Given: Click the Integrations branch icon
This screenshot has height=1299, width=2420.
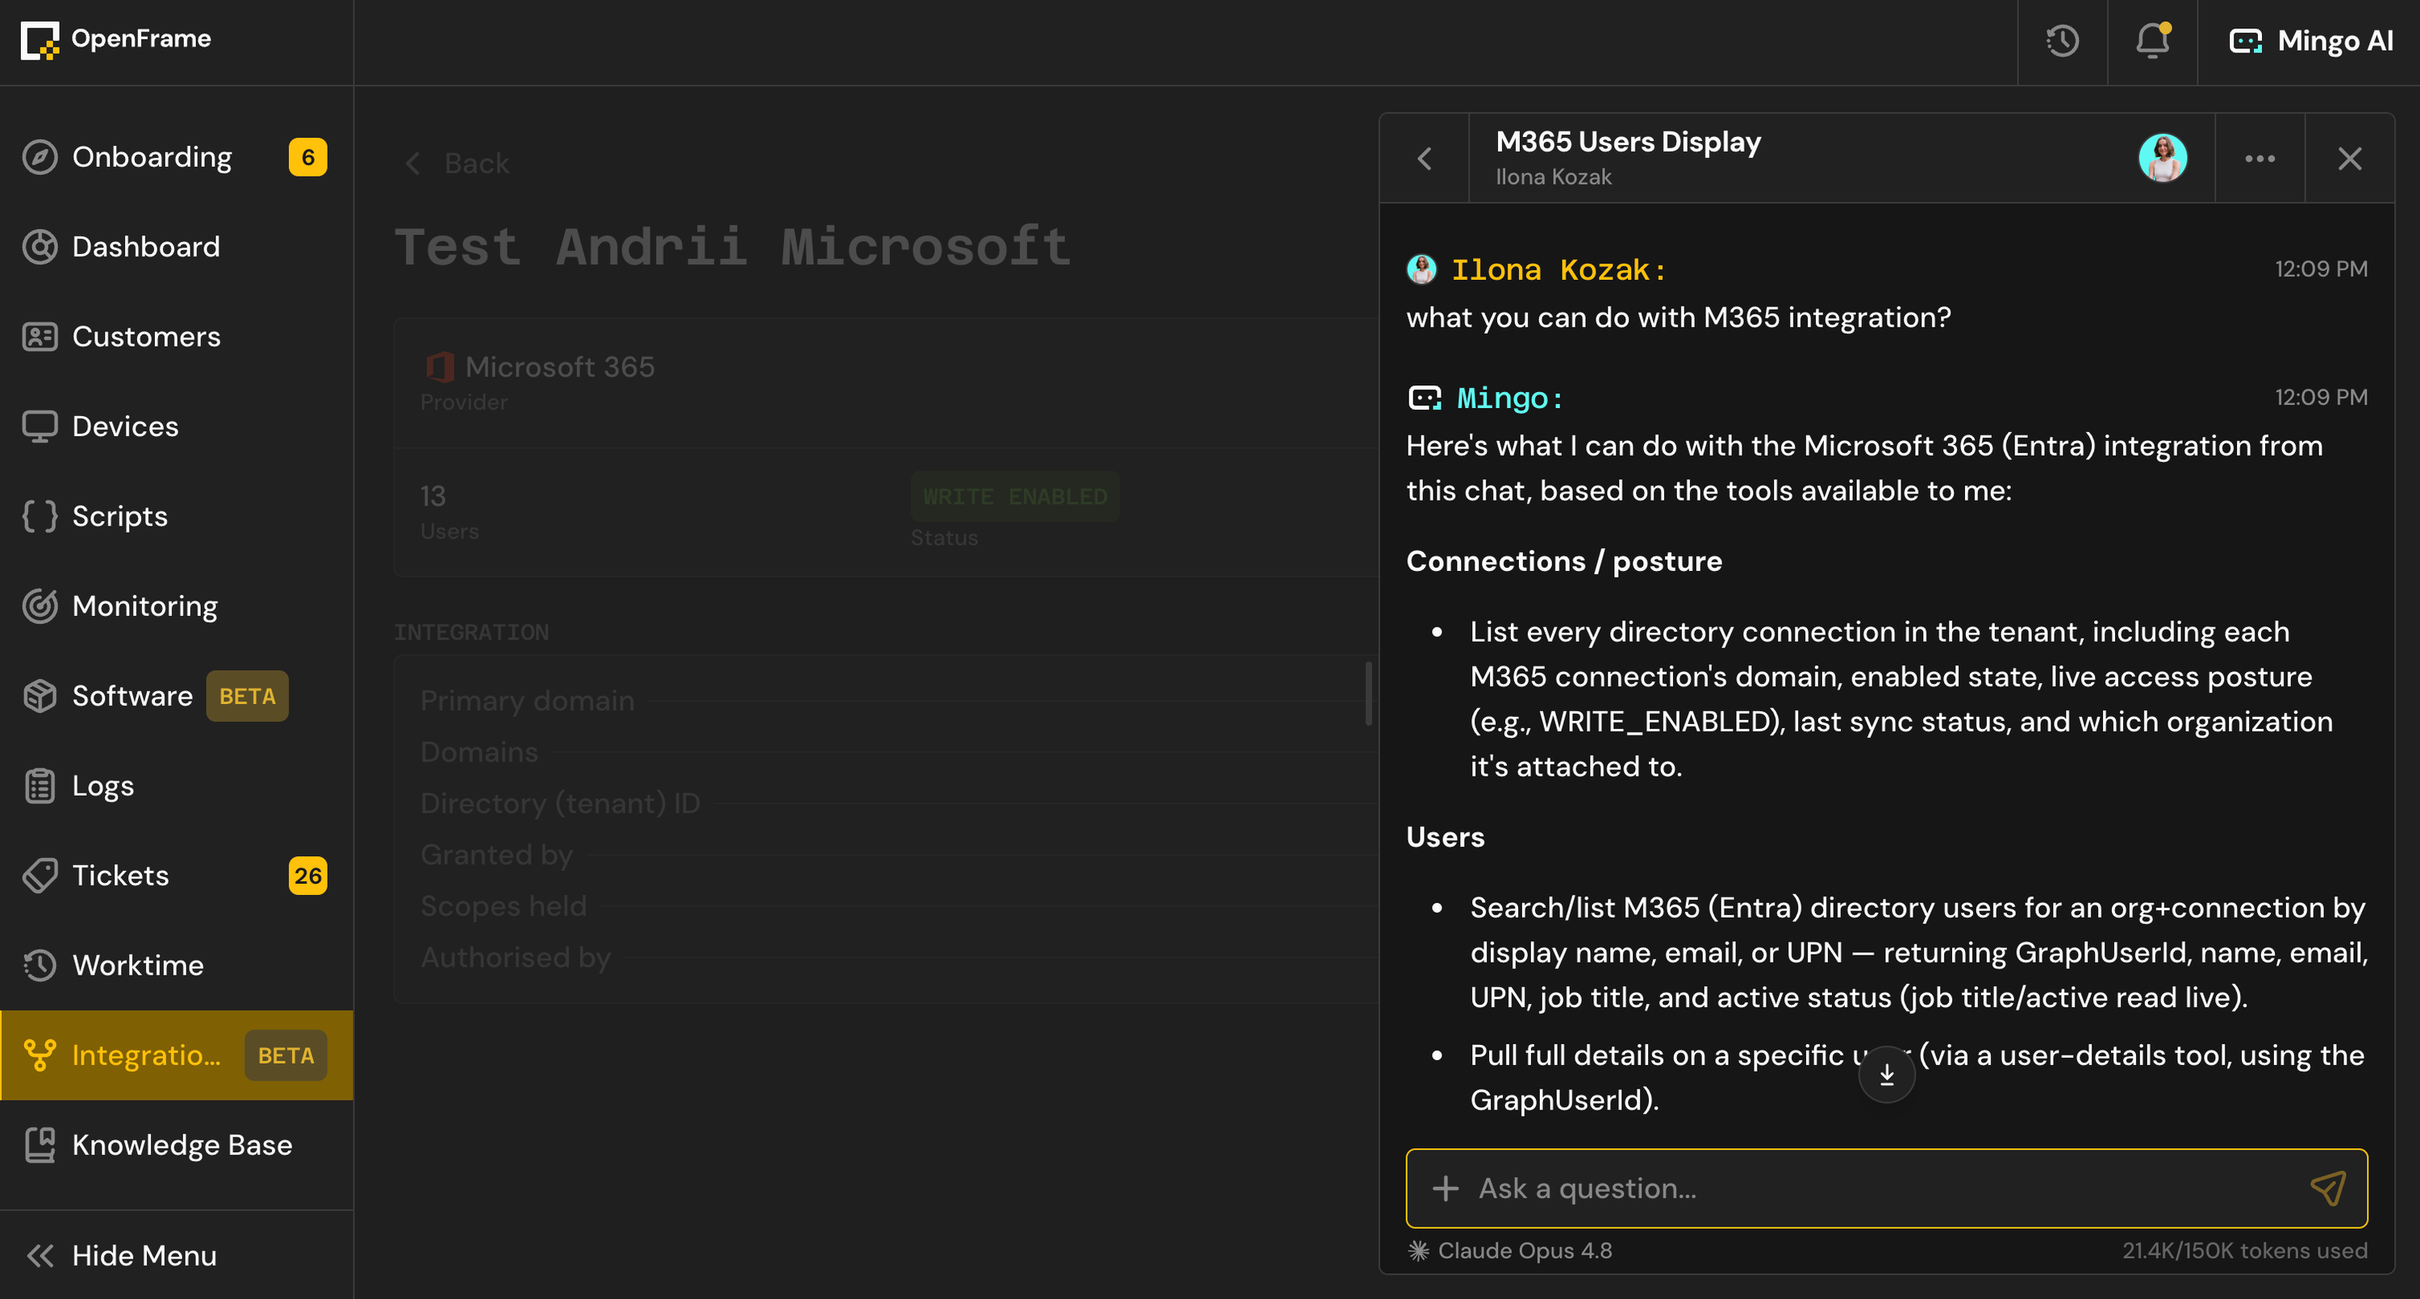Looking at the screenshot, I should coord(40,1055).
